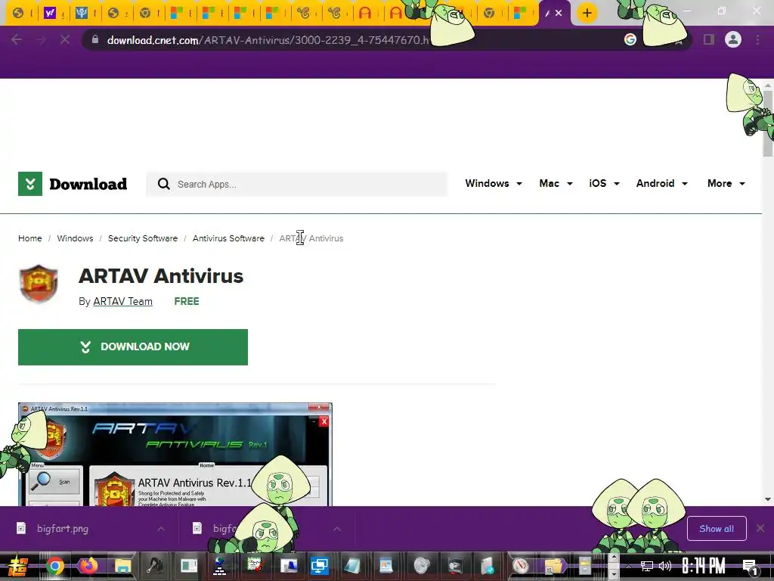Click the lock icon in address bar

coord(95,39)
